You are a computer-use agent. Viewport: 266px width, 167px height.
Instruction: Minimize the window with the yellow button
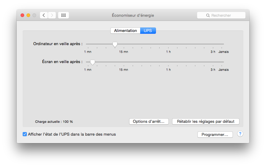click(x=28, y=15)
